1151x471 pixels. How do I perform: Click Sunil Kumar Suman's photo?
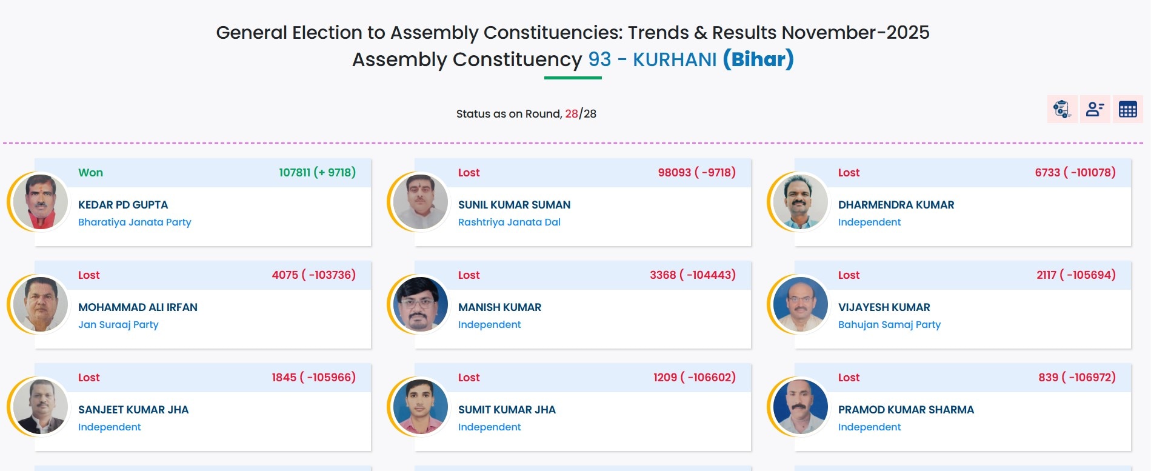(420, 202)
